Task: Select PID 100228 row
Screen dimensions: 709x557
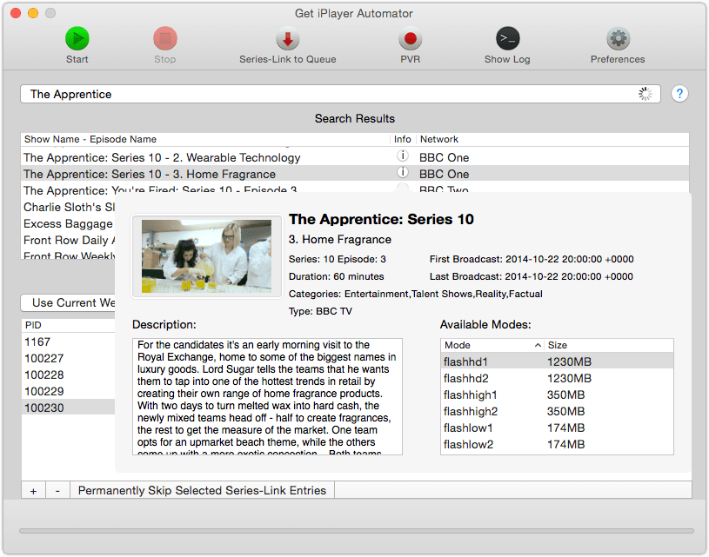Action: pos(68,375)
